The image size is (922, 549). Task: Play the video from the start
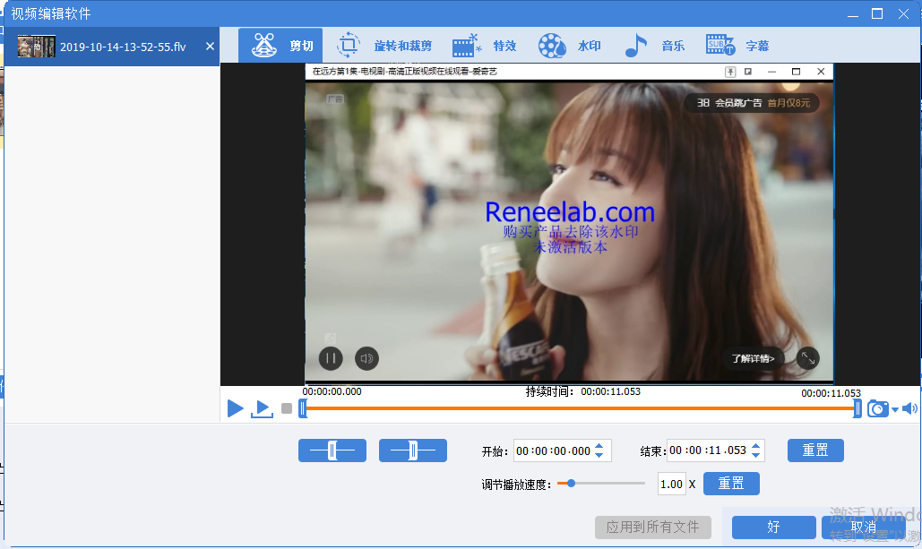click(x=235, y=407)
